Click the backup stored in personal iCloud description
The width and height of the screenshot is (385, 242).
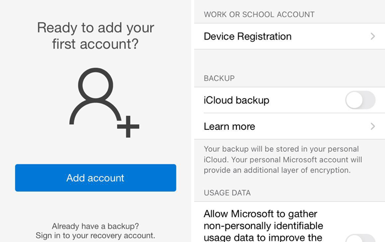283,159
